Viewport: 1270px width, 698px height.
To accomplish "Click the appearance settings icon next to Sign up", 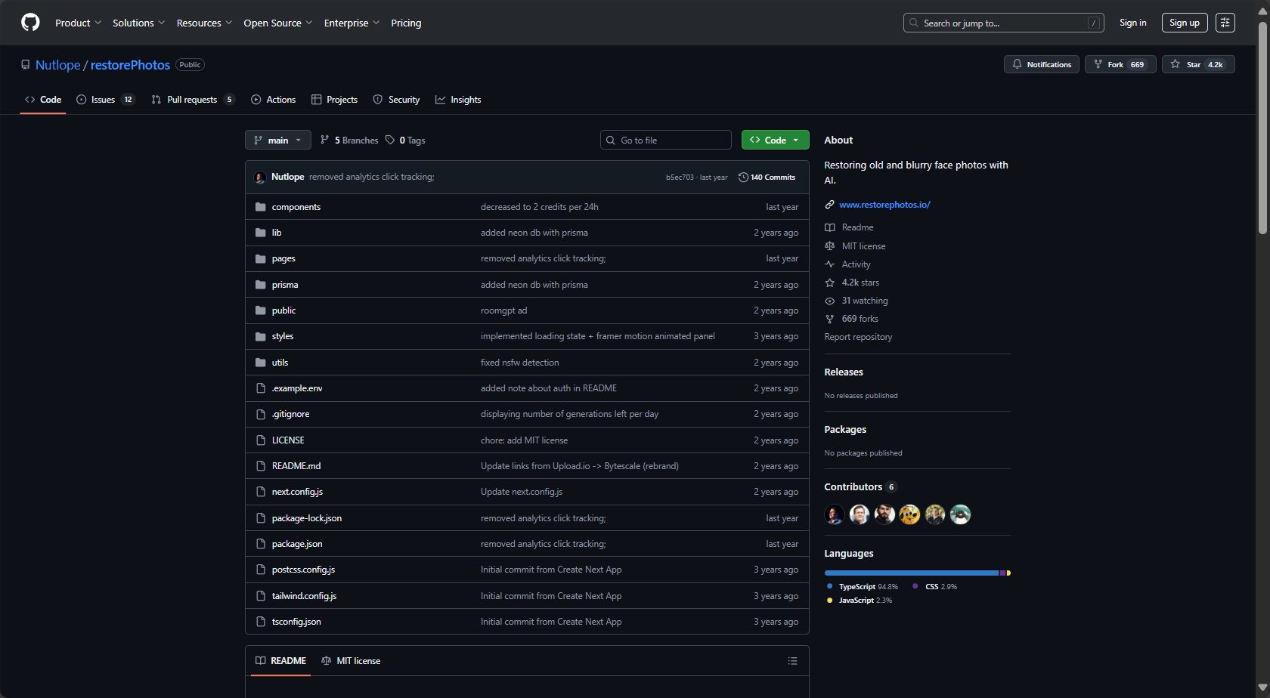I will pos(1225,23).
